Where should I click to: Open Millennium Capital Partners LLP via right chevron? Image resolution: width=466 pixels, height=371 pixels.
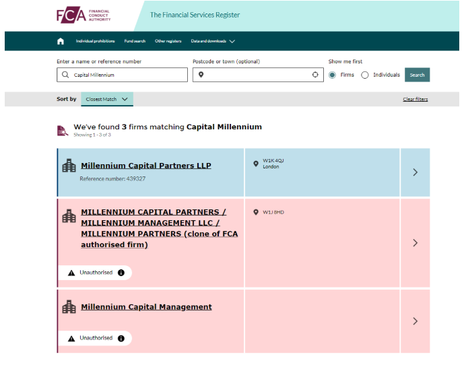click(x=415, y=172)
